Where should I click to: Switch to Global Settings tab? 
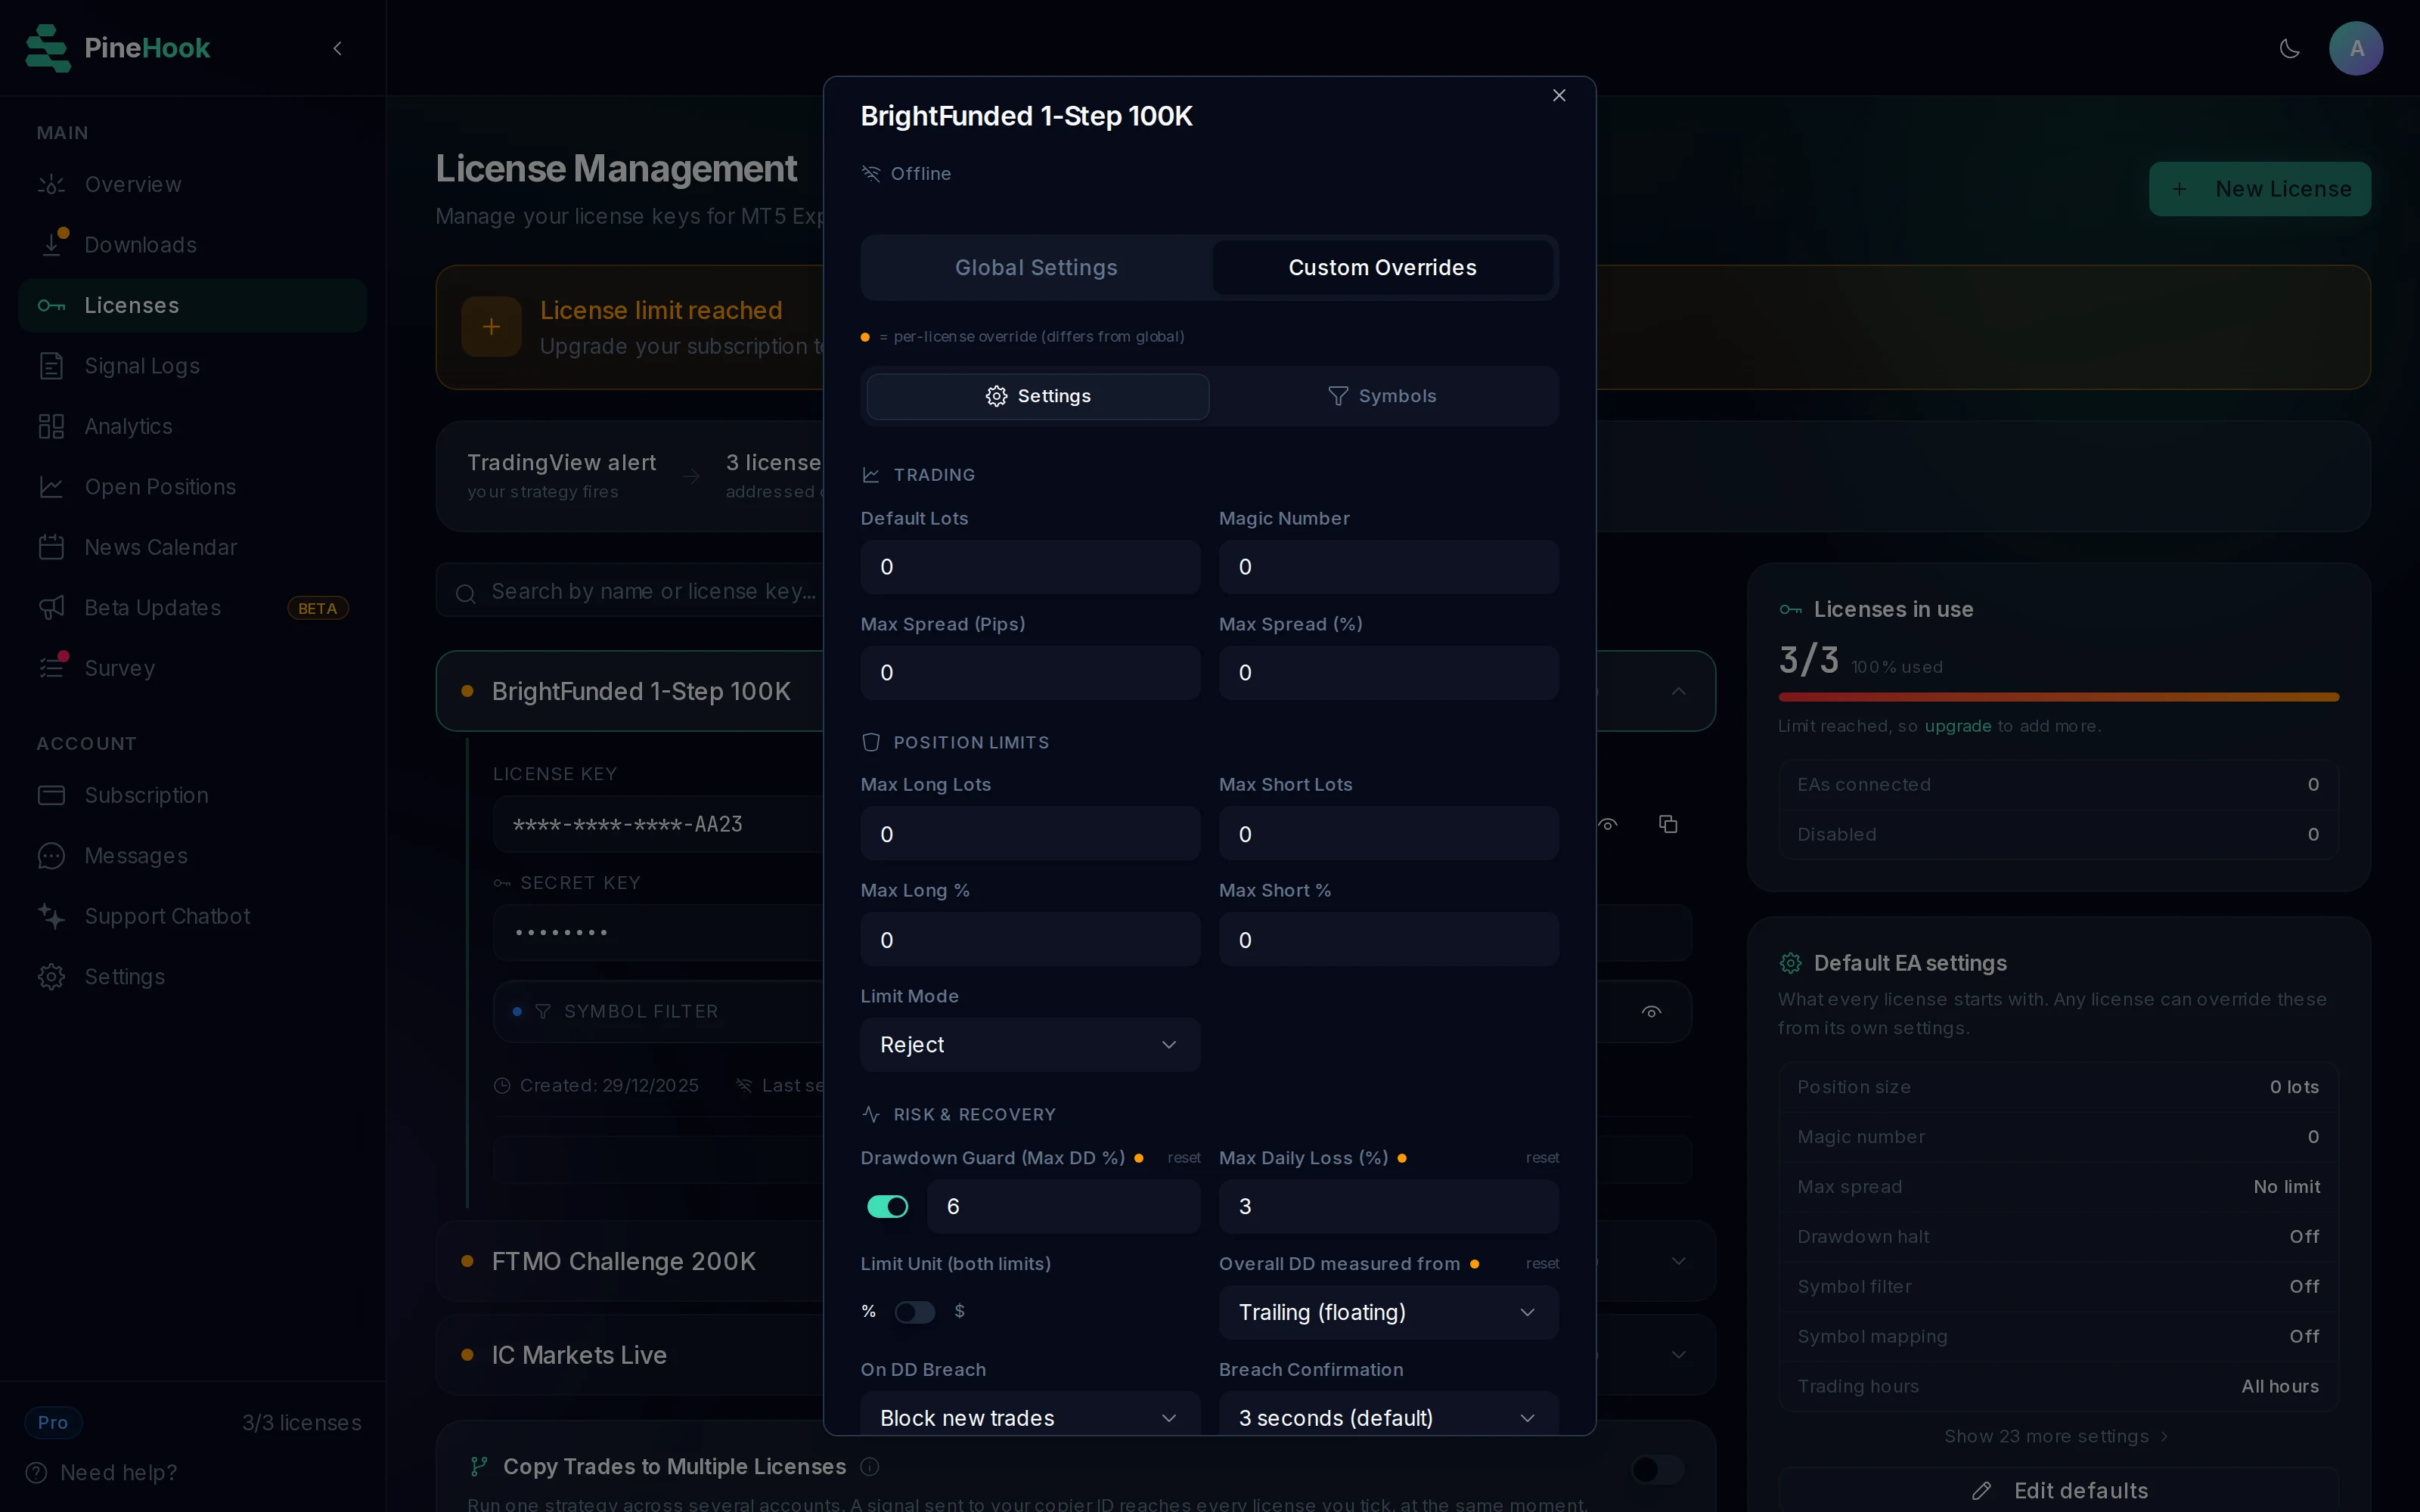pyautogui.click(x=1036, y=267)
